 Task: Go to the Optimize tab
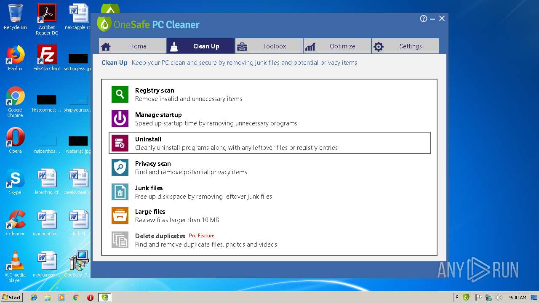click(337, 46)
